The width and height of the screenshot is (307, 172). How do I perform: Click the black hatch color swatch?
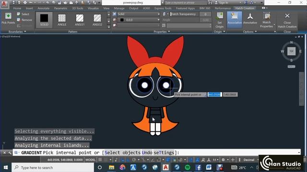pos(122,20)
